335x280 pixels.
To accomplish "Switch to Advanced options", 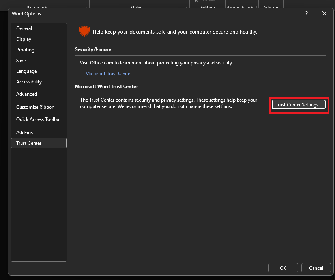I will tap(26, 94).
